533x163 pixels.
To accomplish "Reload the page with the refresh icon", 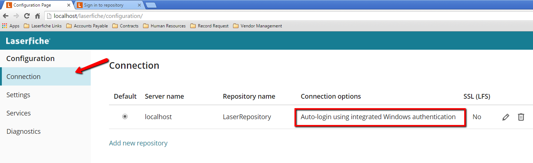I will (x=27, y=16).
